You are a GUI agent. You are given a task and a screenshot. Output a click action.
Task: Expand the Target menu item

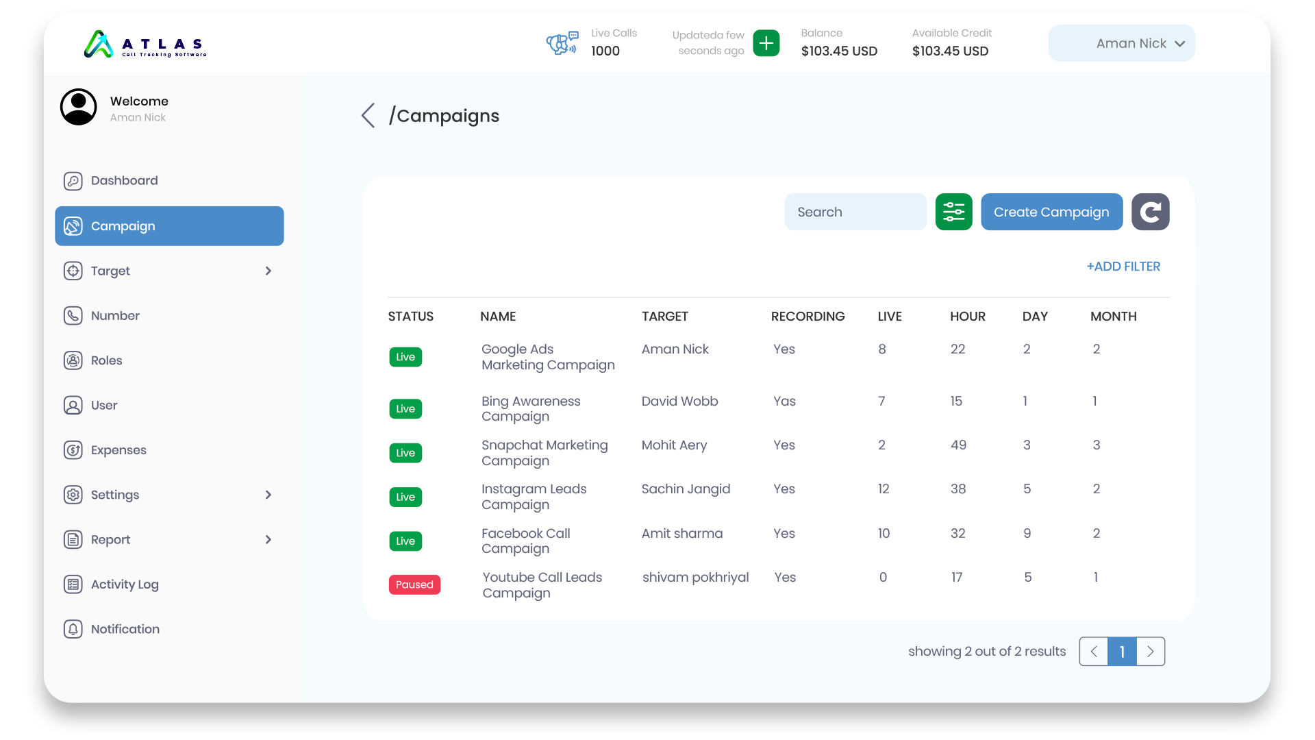click(x=268, y=271)
